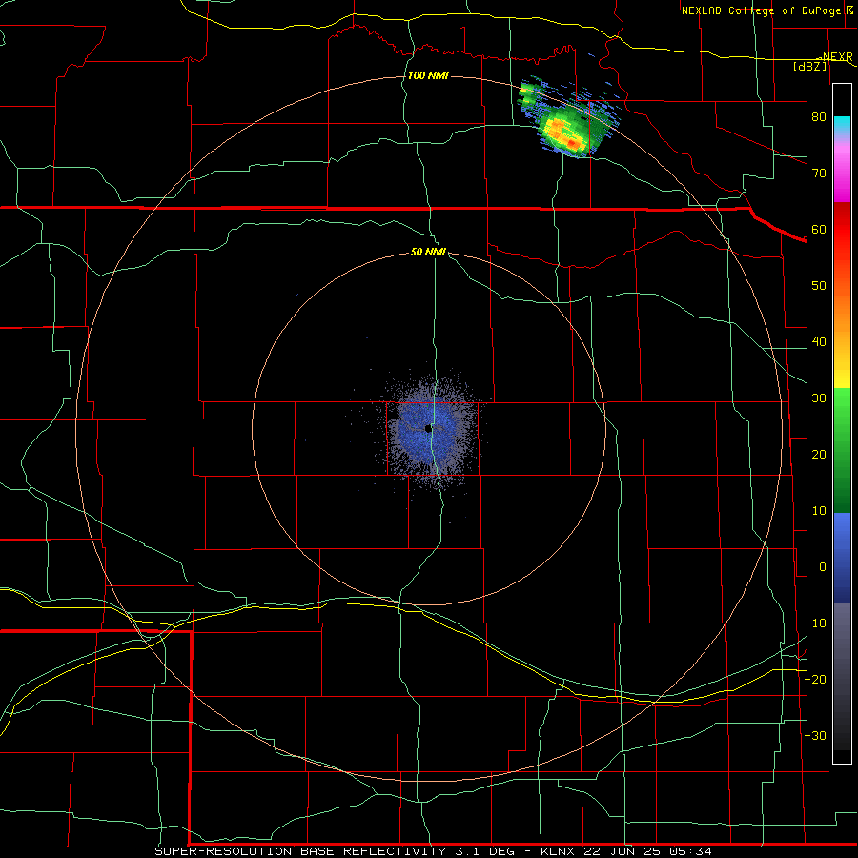This screenshot has height=858, width=858.
Task: Click the -20 value on the dBZ scale
Action: click(815, 680)
